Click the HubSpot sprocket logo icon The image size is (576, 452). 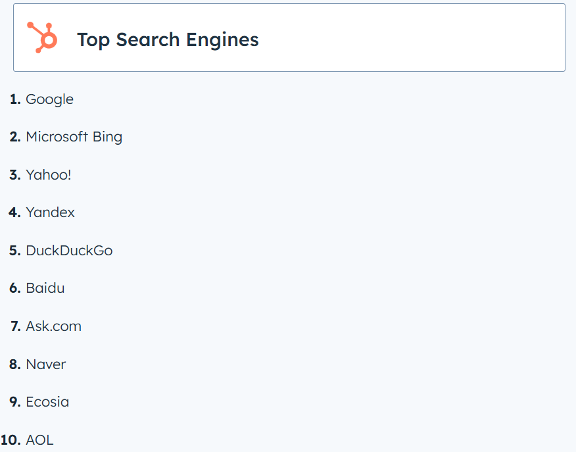(x=43, y=38)
